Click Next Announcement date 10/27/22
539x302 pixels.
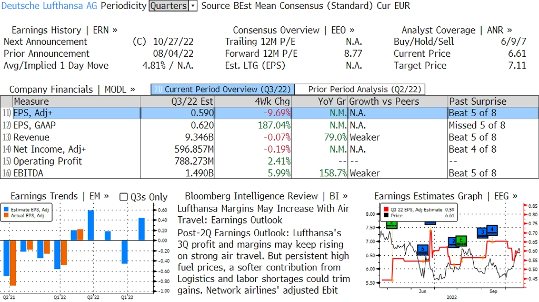[x=173, y=42]
